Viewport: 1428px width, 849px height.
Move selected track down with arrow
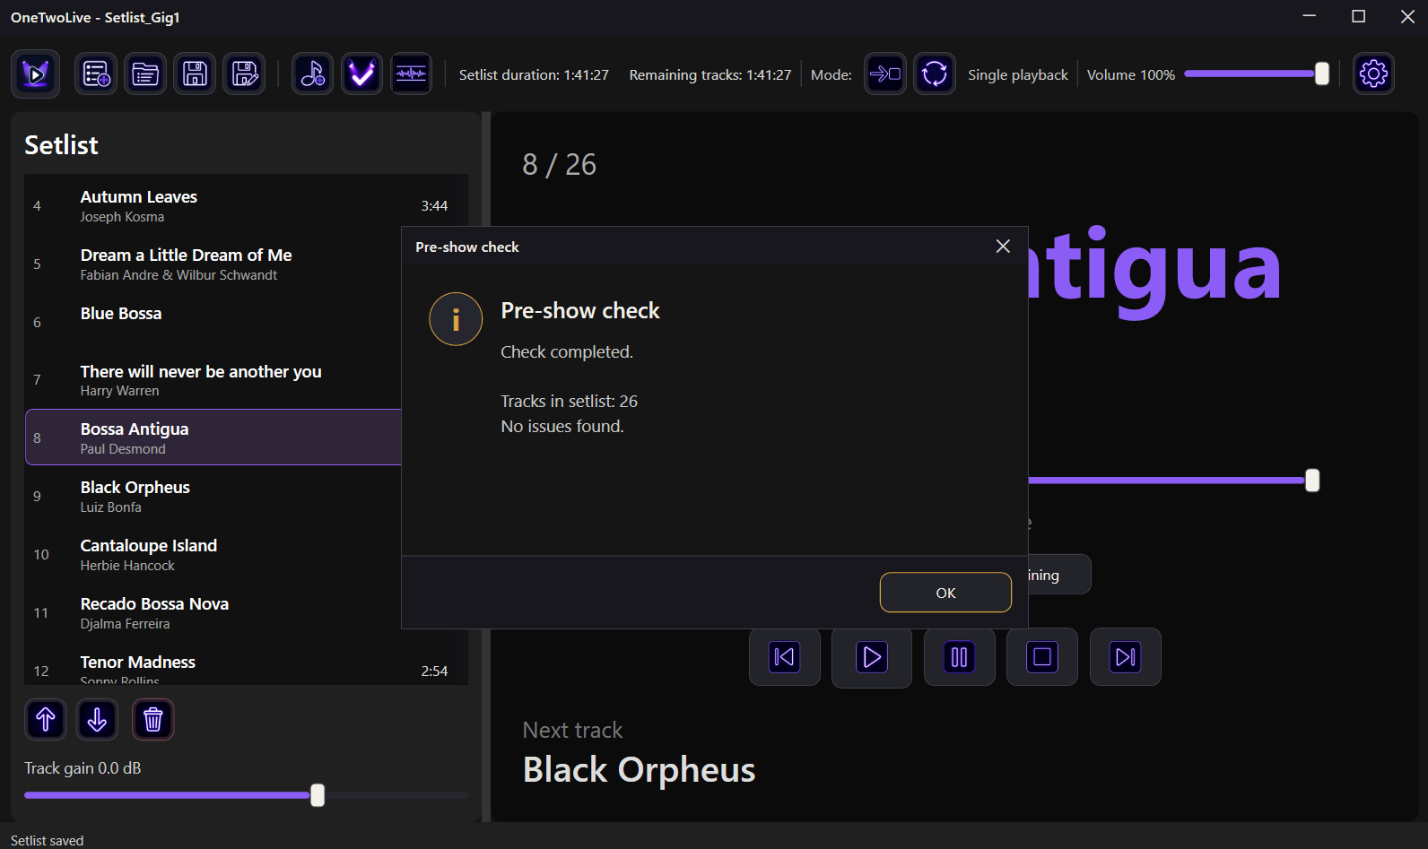(x=97, y=719)
